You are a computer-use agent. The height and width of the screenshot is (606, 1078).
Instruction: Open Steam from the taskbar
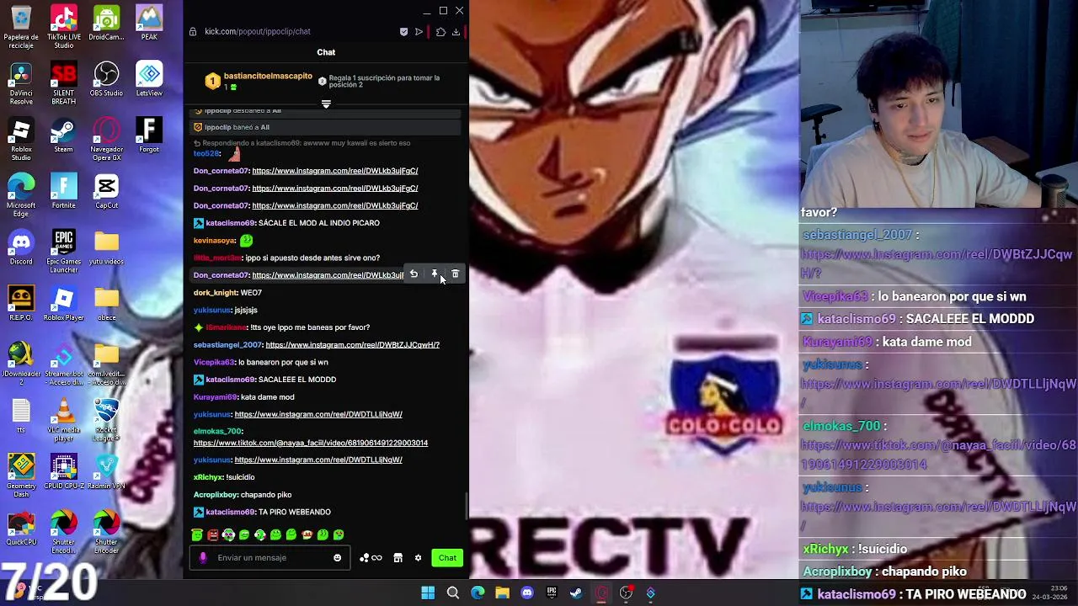pos(576,593)
